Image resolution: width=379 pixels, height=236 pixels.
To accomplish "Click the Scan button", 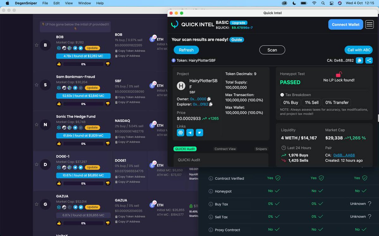I will (x=272, y=50).
